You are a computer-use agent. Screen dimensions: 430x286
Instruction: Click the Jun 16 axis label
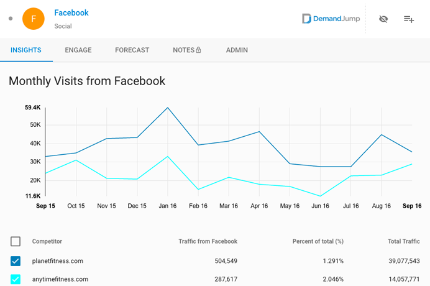320,206
